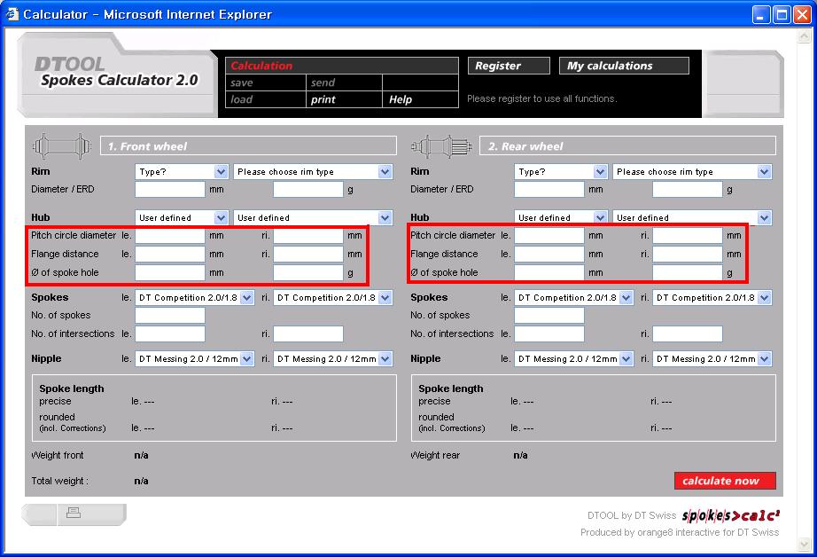Image resolution: width=817 pixels, height=557 pixels.
Task: Open front hub first 'User defined' dropdown
Action: pyautogui.click(x=182, y=217)
